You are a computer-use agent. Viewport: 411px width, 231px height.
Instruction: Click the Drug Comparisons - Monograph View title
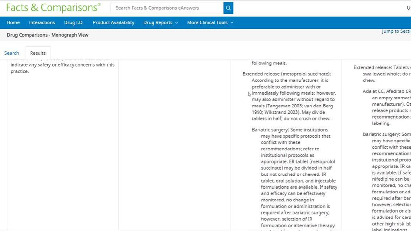(x=48, y=35)
